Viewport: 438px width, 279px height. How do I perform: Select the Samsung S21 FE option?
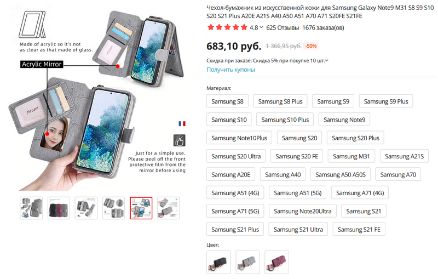pyautogui.click(x=359, y=229)
